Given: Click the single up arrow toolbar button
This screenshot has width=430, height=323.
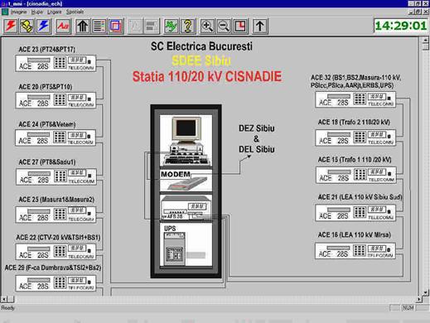Looking at the screenshot, I should click(259, 27).
